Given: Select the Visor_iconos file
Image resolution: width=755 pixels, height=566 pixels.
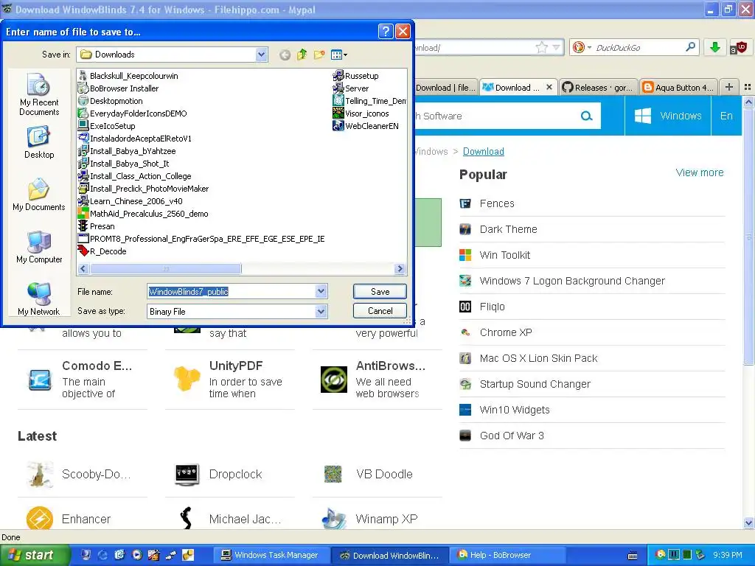Looking at the screenshot, I should (x=361, y=113).
